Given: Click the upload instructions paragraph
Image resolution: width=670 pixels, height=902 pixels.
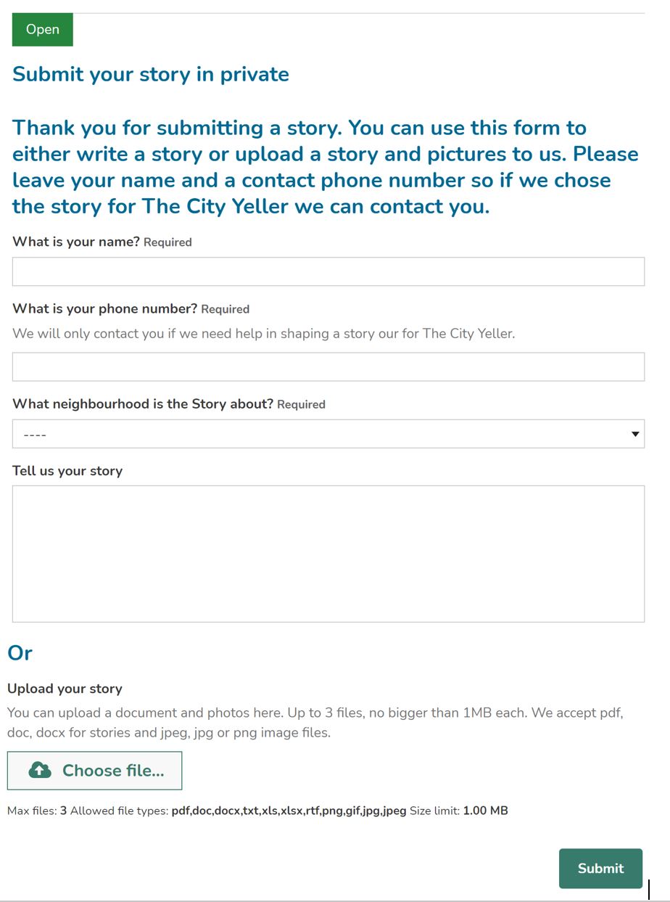Looking at the screenshot, I should (x=315, y=723).
